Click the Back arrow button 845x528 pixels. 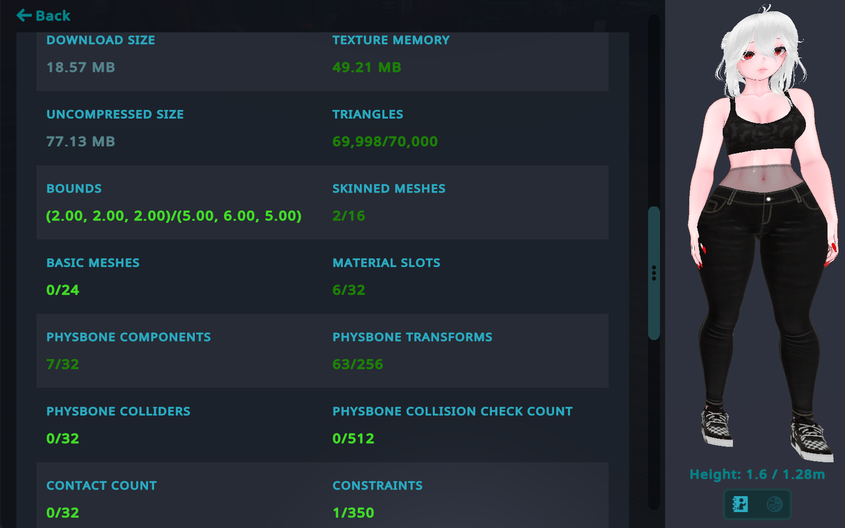coord(43,16)
